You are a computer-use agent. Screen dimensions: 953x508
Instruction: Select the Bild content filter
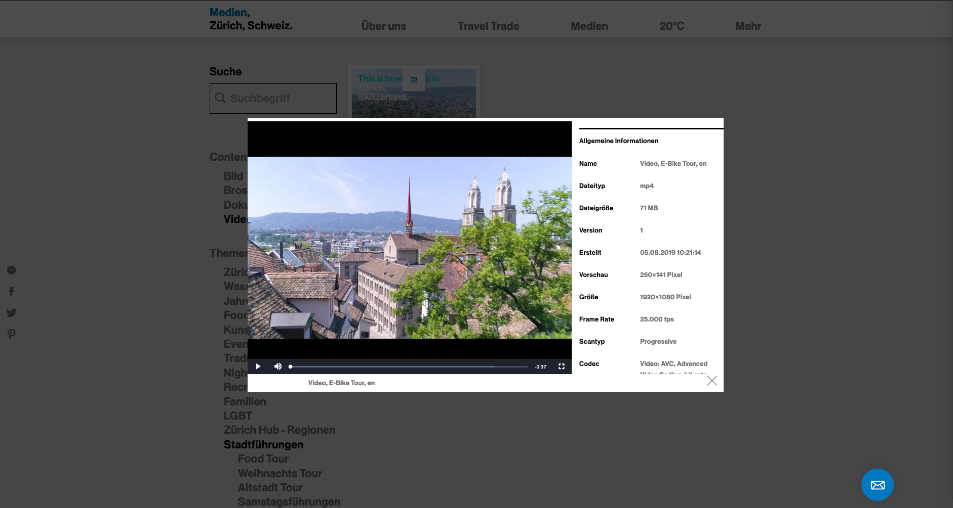point(233,176)
